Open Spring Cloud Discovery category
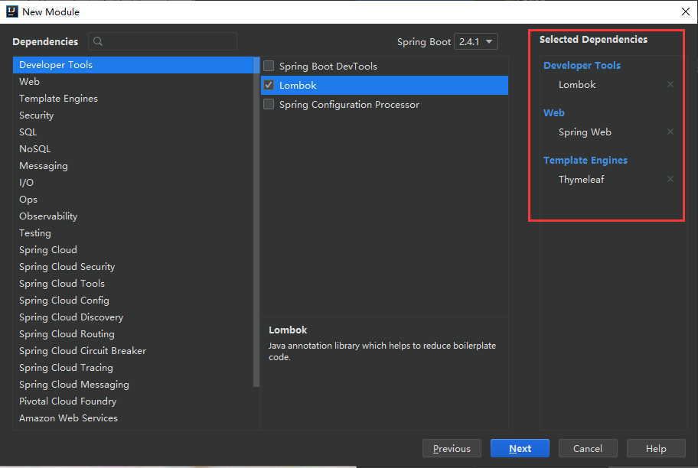 click(x=132, y=317)
